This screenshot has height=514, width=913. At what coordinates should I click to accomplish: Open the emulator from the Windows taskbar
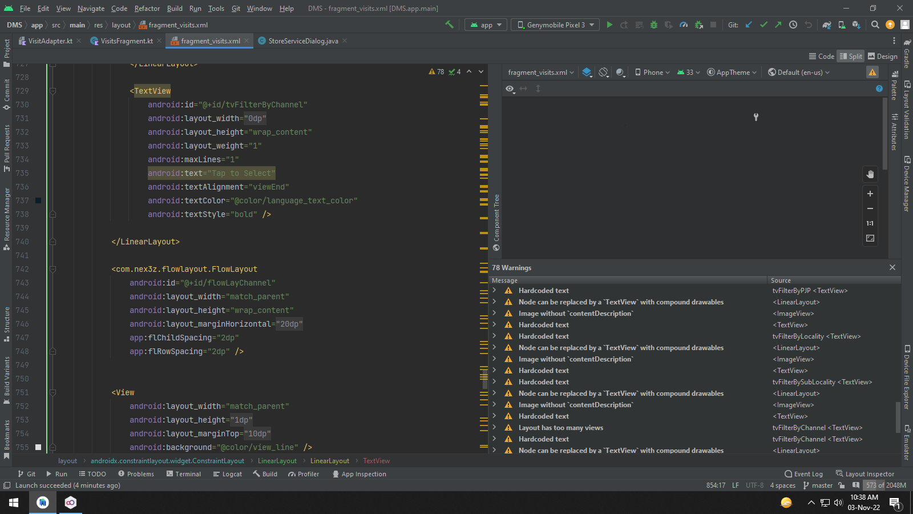coord(70,503)
